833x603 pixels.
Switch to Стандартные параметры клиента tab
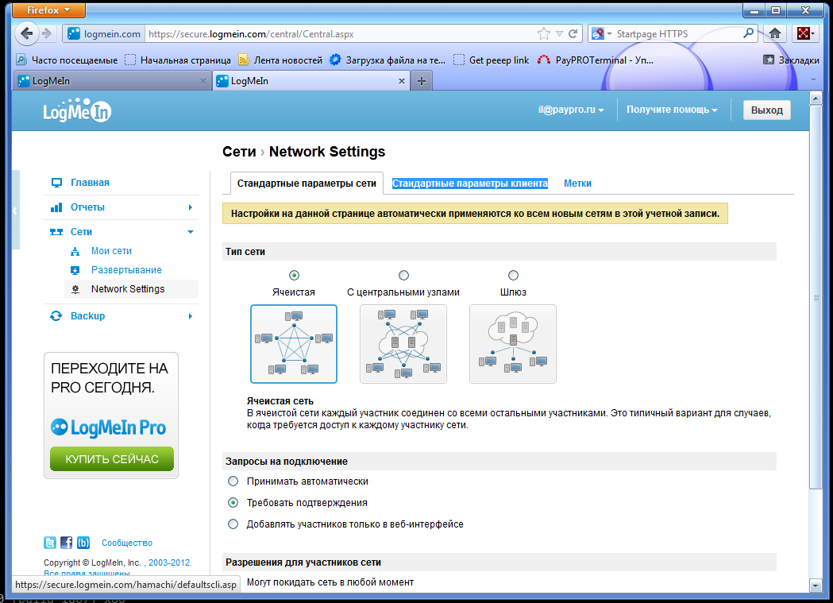(469, 184)
